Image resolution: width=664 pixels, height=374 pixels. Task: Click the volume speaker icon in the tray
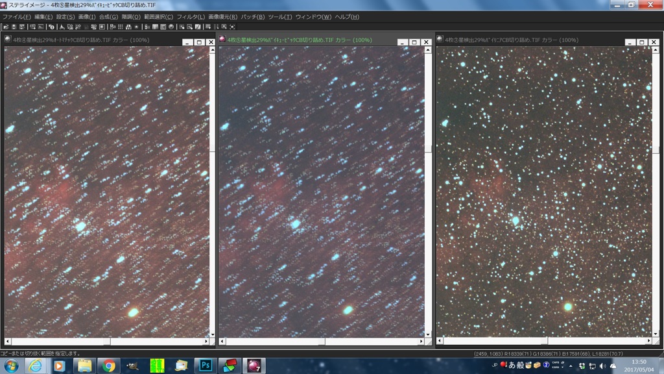(602, 366)
